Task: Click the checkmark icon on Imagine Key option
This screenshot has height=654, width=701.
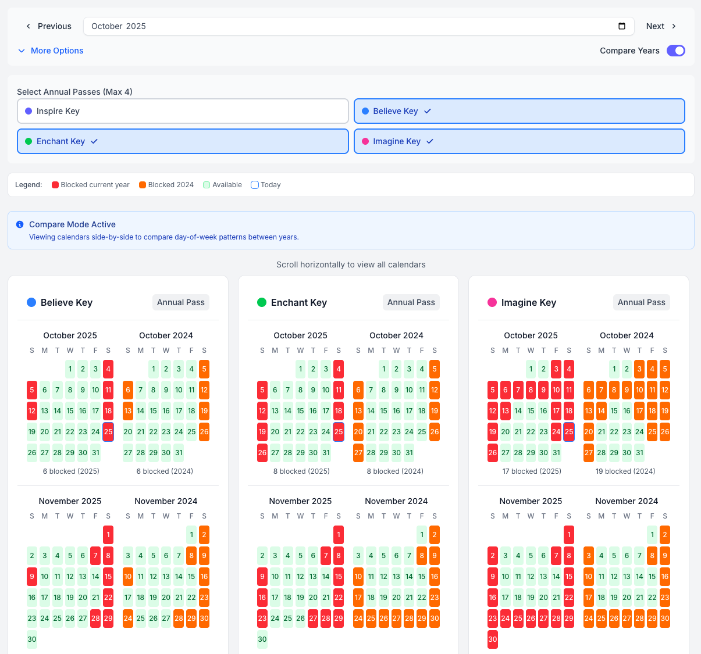Action: [430, 141]
